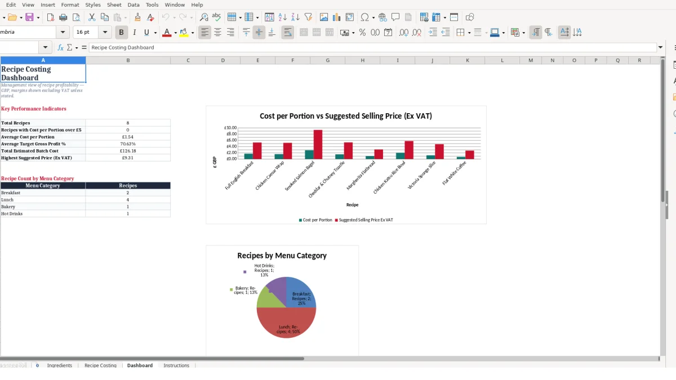Insert a comment
The width and height of the screenshot is (676, 380).
point(395,17)
